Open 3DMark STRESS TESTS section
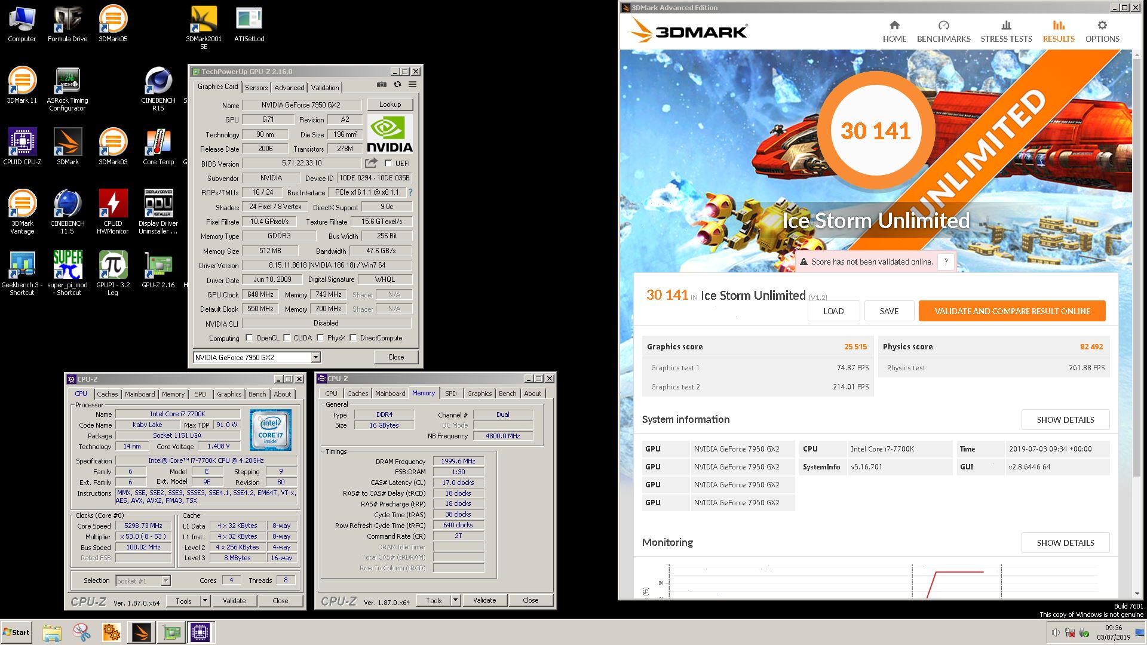The height and width of the screenshot is (645, 1147). pyautogui.click(x=1006, y=31)
